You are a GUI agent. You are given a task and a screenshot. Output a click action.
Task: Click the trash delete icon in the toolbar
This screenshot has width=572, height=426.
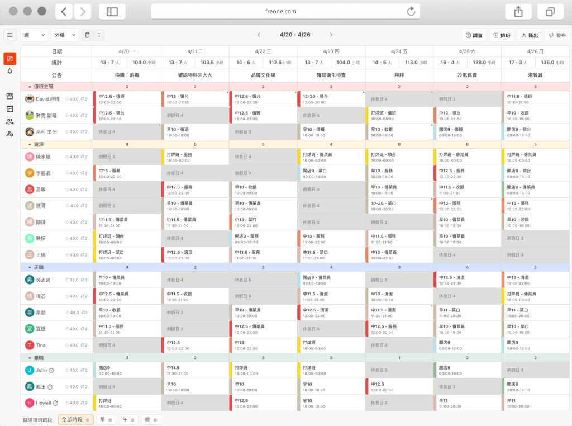(87, 35)
